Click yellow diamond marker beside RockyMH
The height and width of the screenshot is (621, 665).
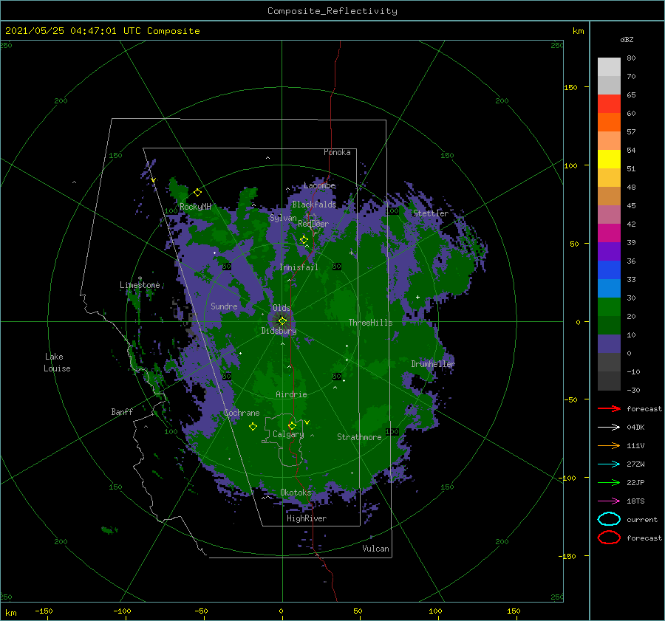click(x=197, y=193)
